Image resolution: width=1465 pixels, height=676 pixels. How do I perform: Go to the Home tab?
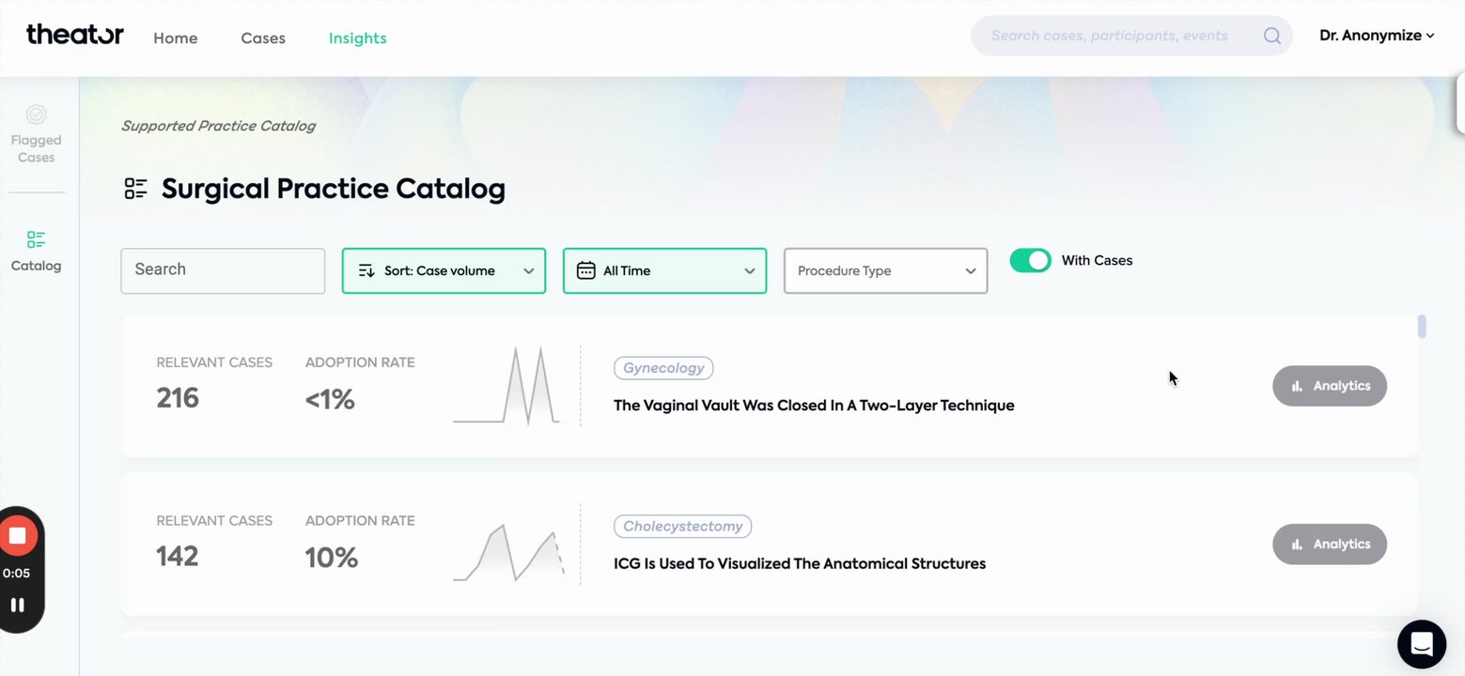pyautogui.click(x=176, y=38)
